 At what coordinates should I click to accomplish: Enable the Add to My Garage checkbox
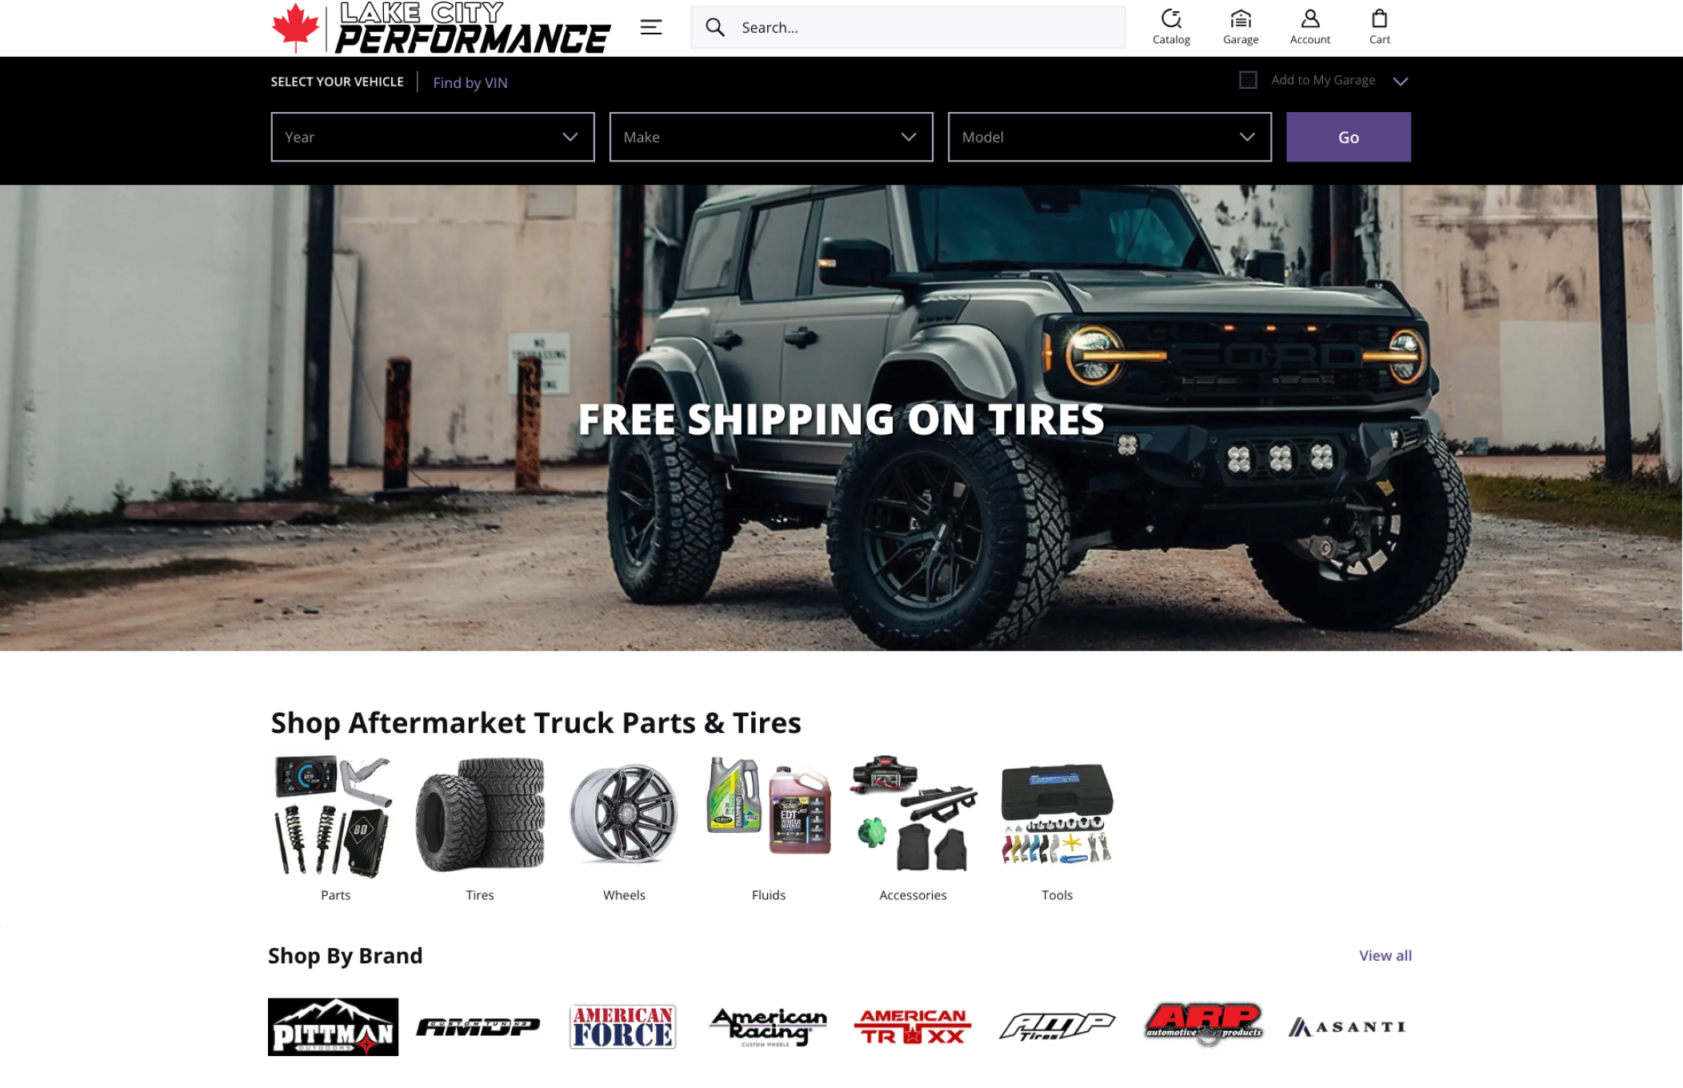(1248, 80)
